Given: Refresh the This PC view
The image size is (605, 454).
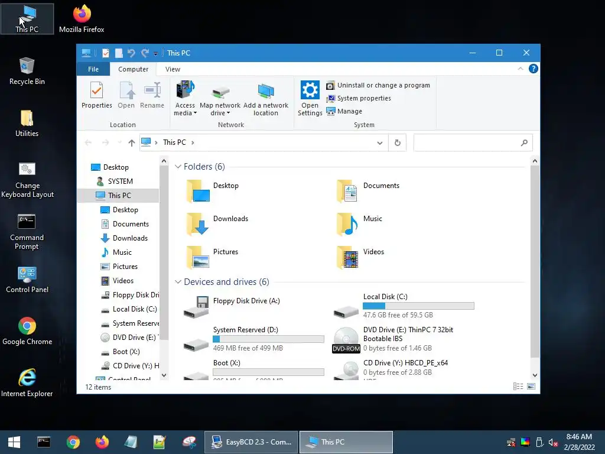Looking at the screenshot, I should pos(398,143).
